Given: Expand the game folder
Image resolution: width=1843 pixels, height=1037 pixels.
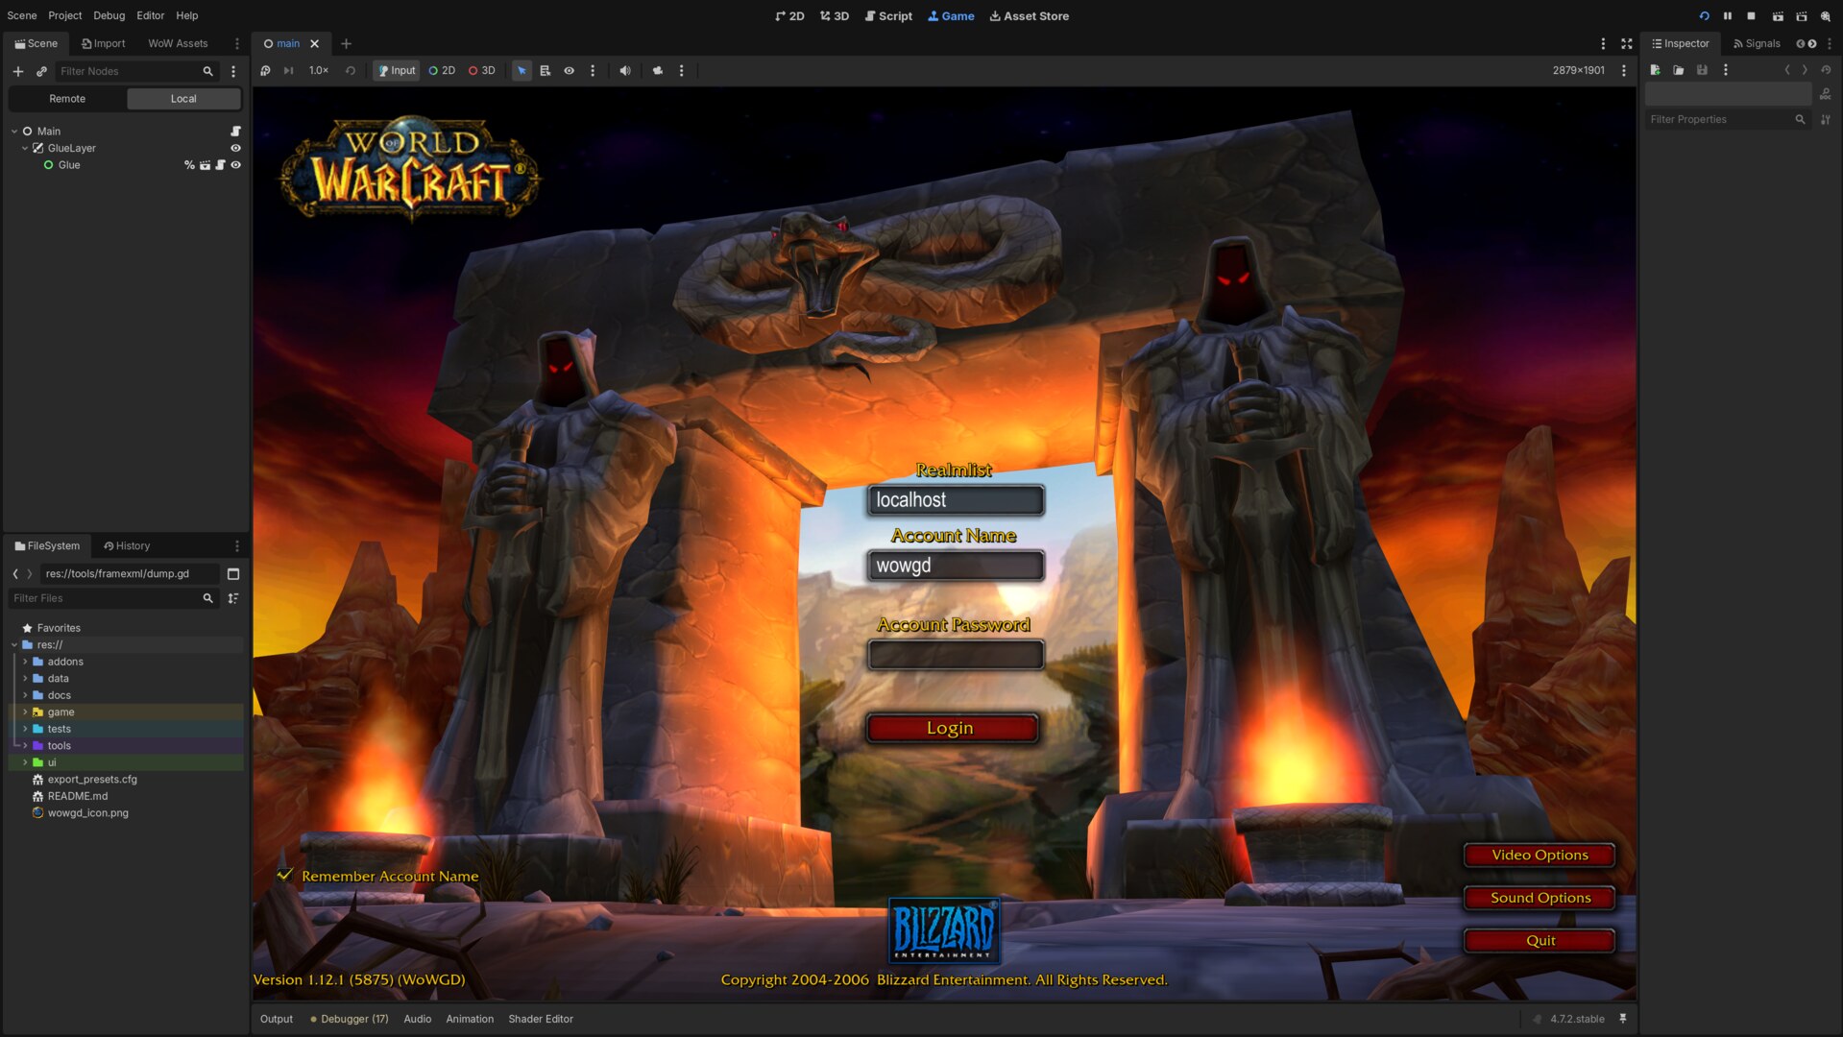Looking at the screenshot, I should (x=25, y=712).
